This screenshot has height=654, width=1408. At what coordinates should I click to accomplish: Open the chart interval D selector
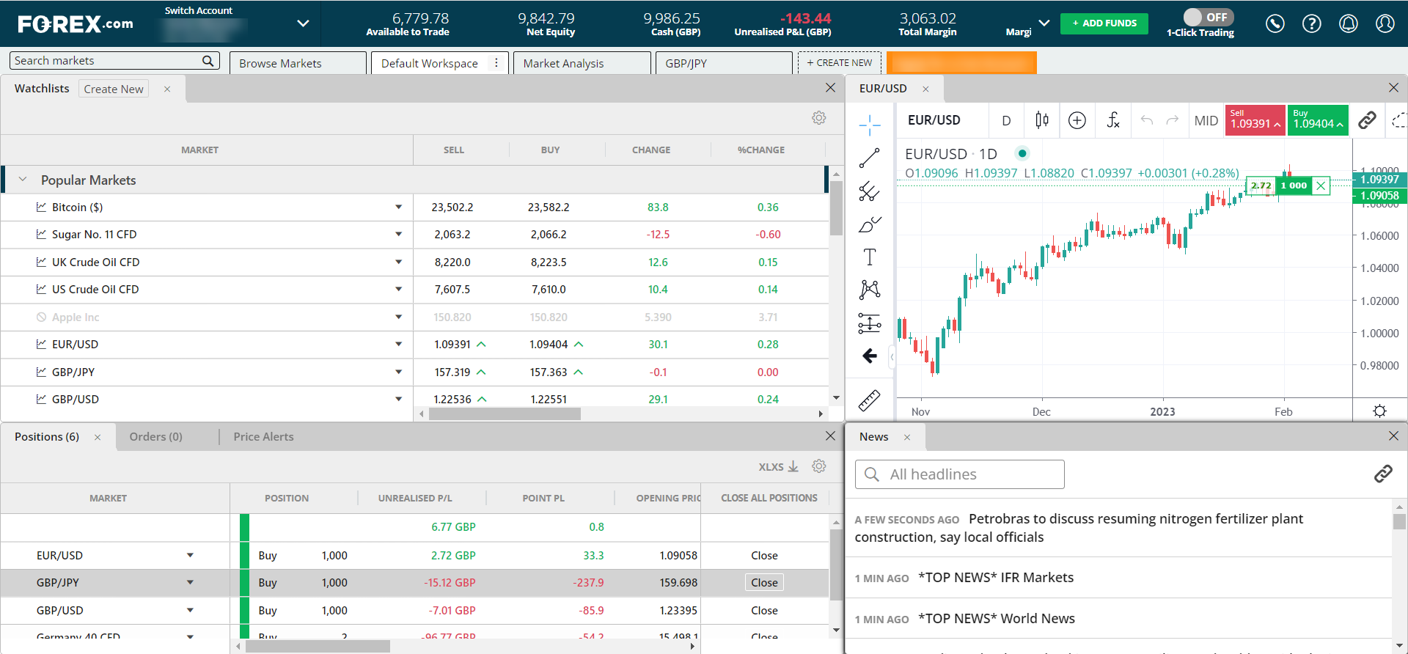click(1007, 120)
